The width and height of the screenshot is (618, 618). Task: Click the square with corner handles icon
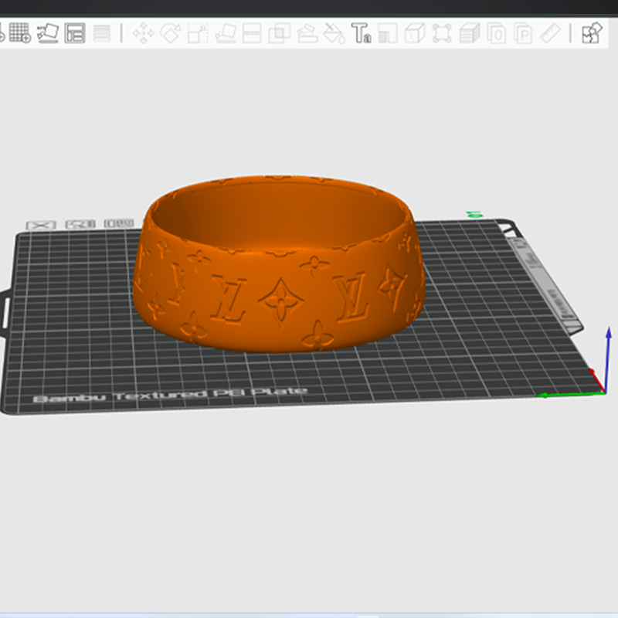point(442,32)
